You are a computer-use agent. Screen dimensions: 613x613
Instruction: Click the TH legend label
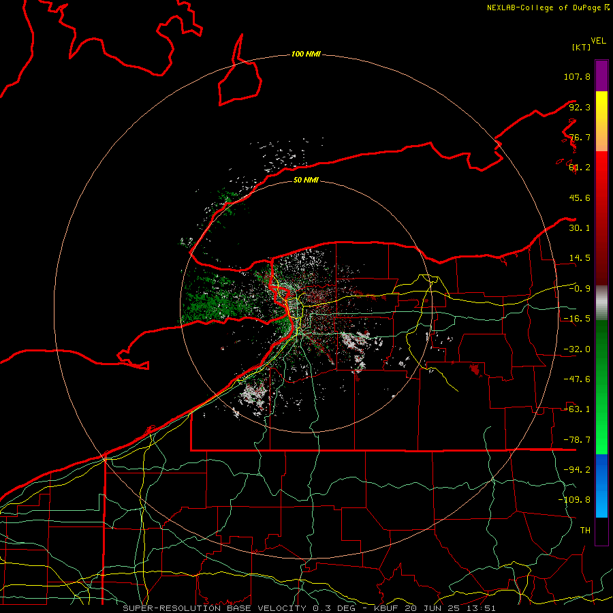coord(585,531)
